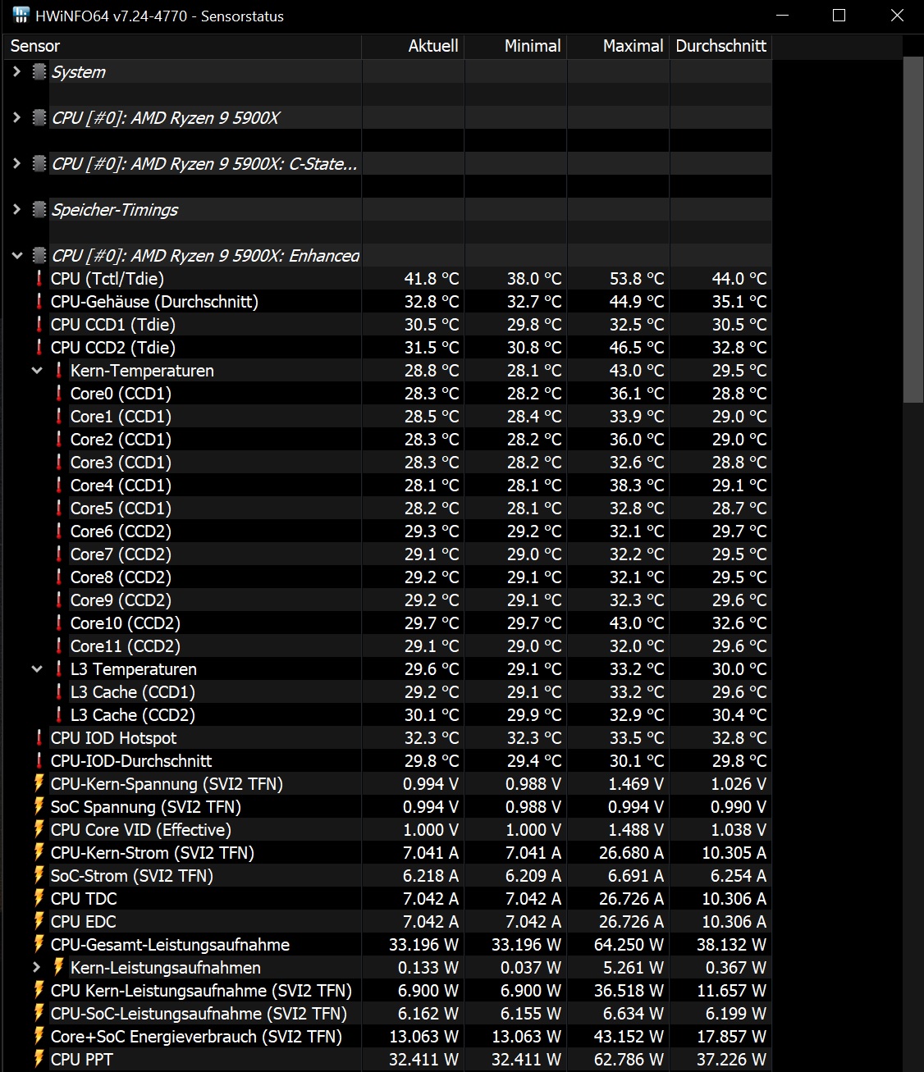Expand the C-State sensor group
Image resolution: width=924 pixels, height=1072 pixels.
click(16, 163)
